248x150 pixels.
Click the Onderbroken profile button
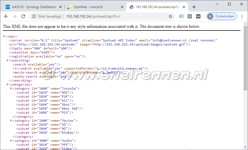click(222, 16)
